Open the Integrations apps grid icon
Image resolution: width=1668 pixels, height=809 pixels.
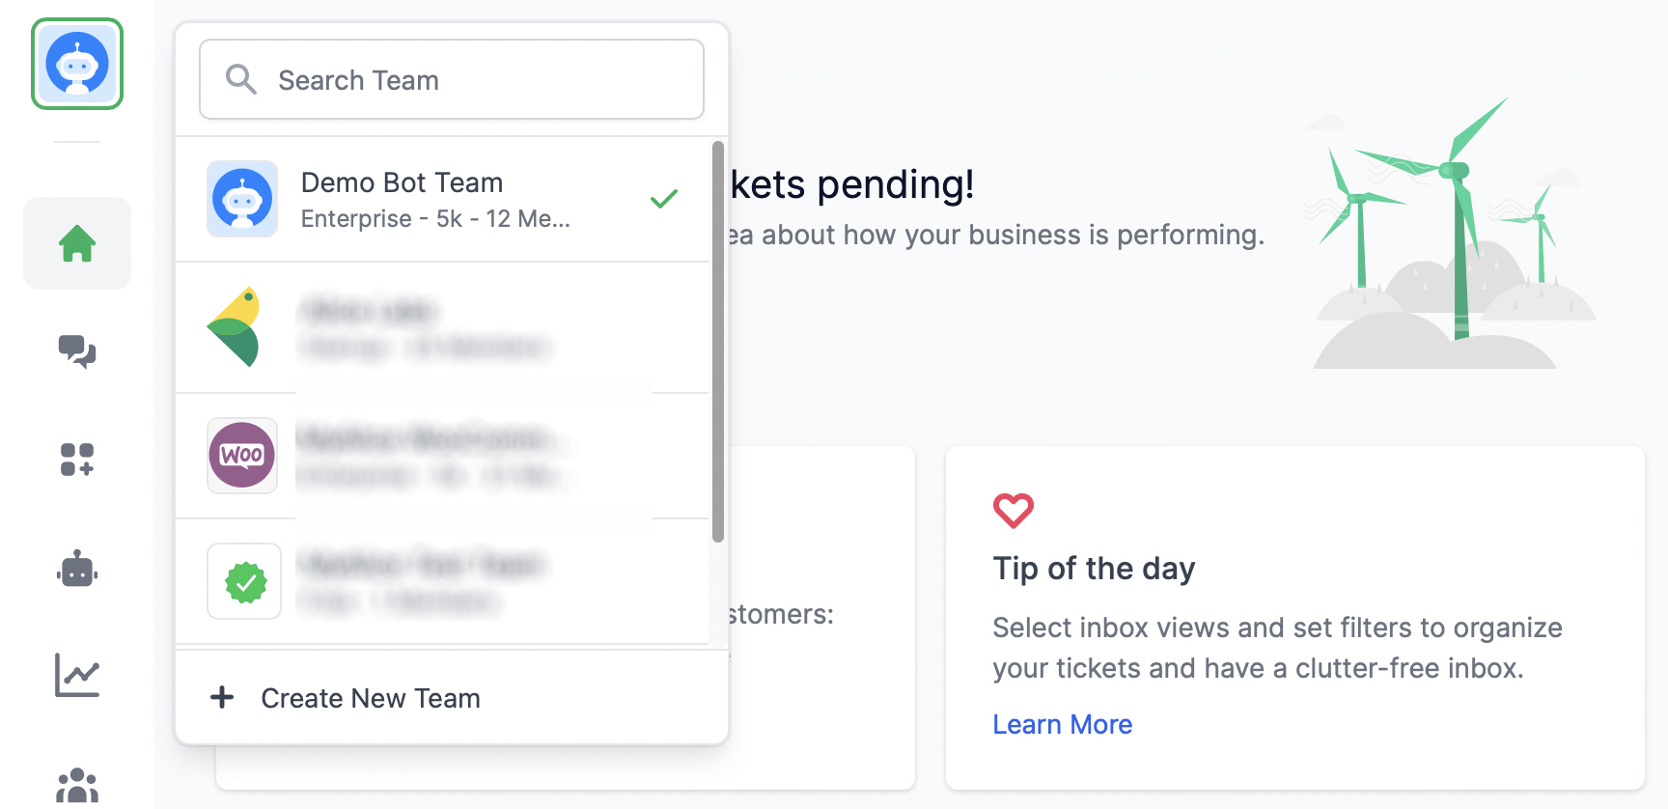coord(77,460)
